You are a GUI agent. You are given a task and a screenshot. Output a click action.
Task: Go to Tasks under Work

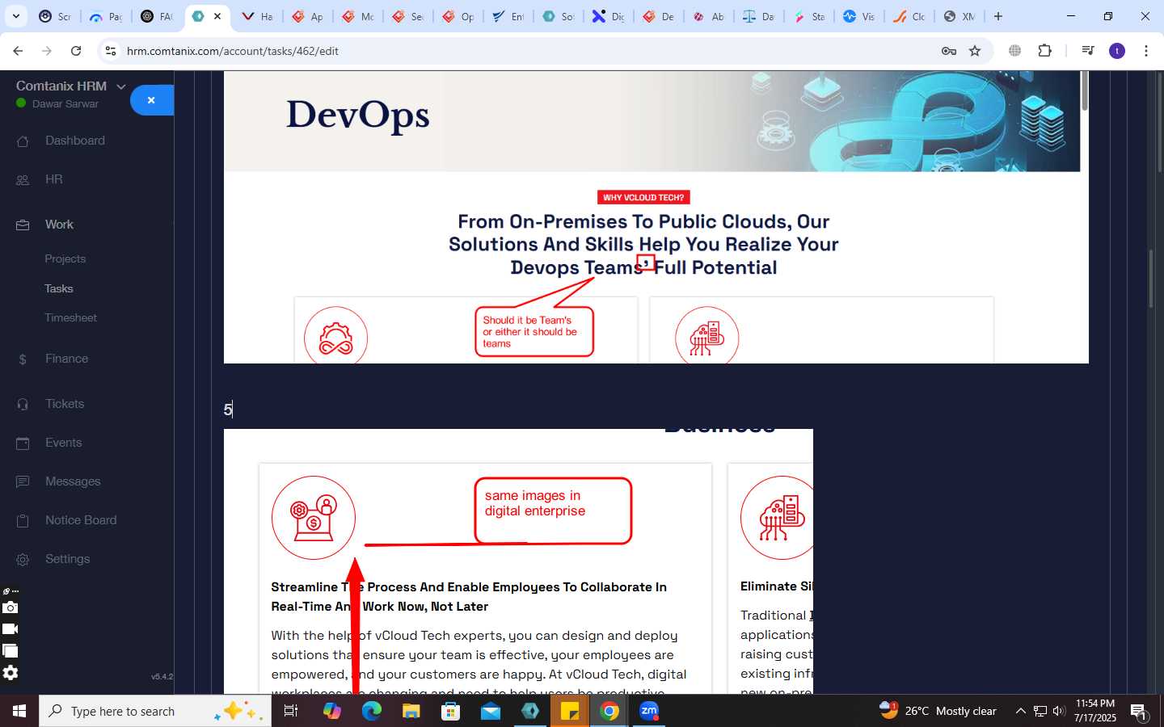pyautogui.click(x=58, y=288)
